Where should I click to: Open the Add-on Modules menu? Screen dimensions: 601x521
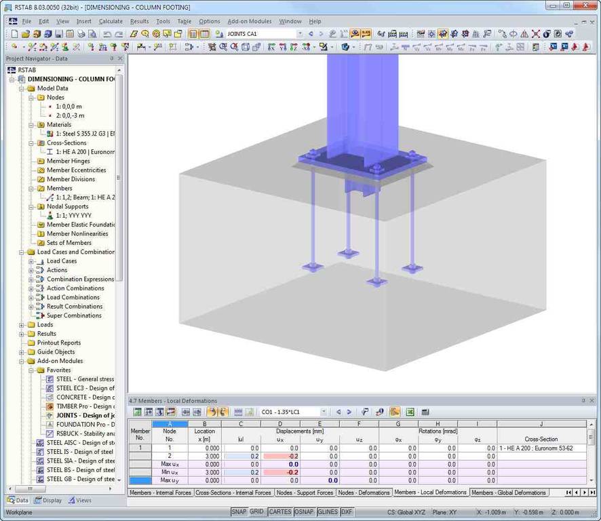250,21
